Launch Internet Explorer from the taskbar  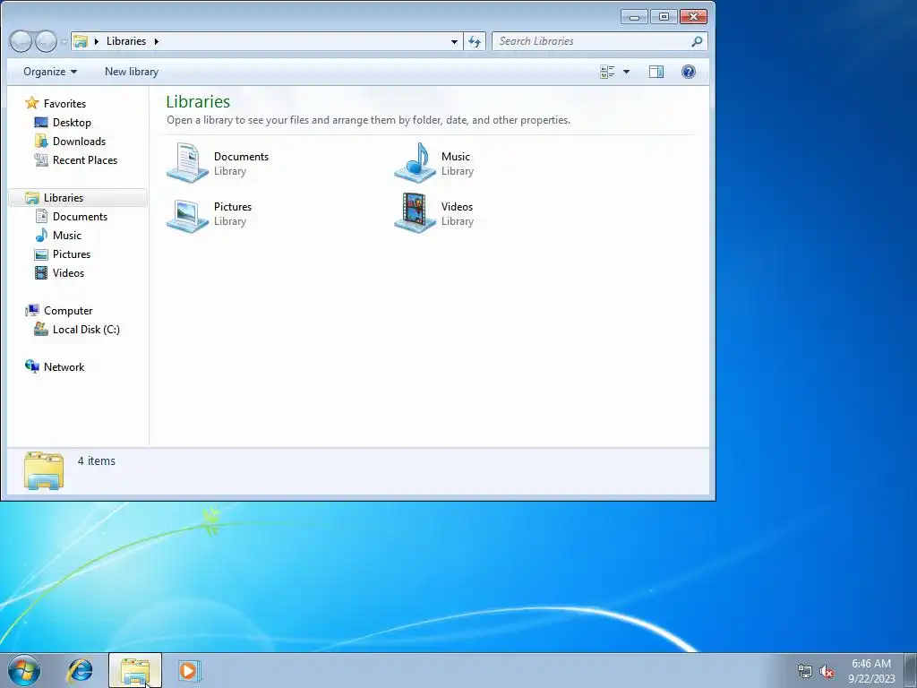[x=80, y=670]
